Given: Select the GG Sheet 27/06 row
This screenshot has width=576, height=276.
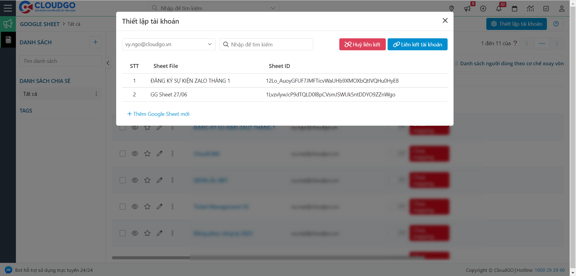Looking at the screenshot, I should point(169,95).
